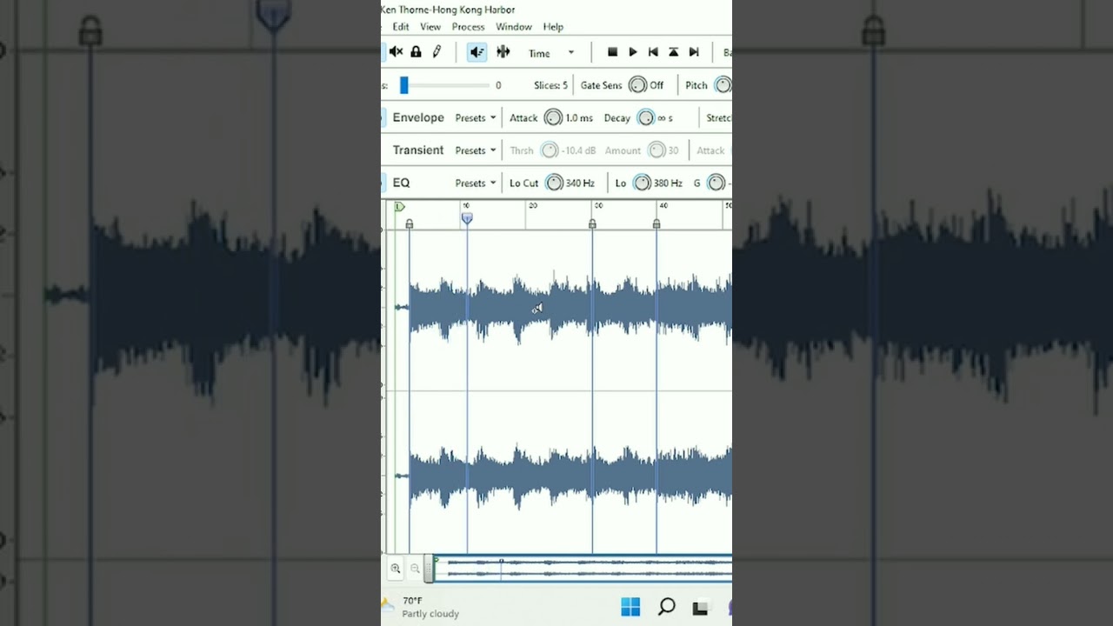
Task: Select the Pencil tool
Action: pyautogui.click(x=437, y=52)
